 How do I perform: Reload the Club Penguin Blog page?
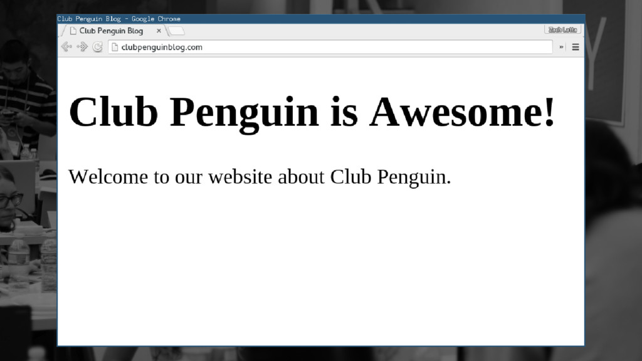pos(97,47)
